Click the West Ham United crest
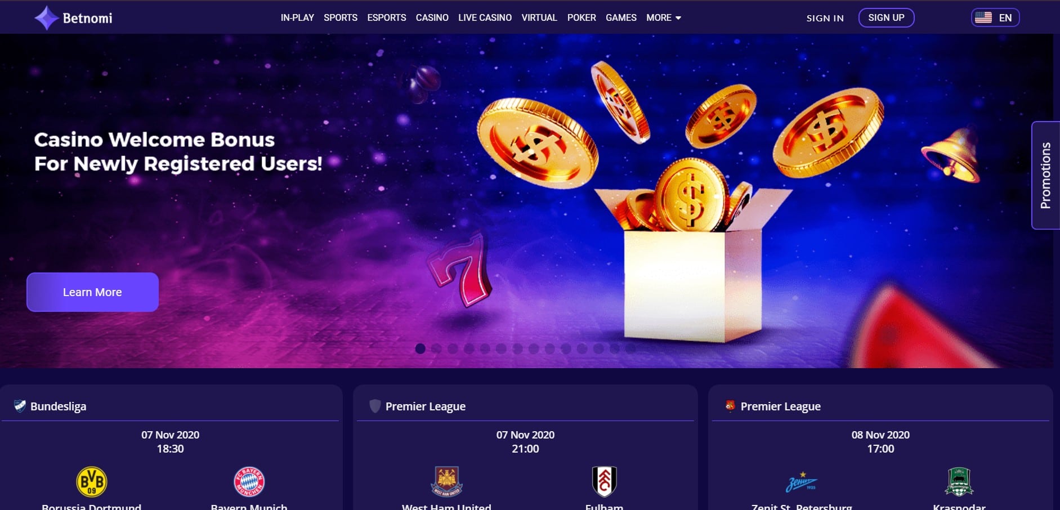Image resolution: width=1060 pixels, height=510 pixels. click(446, 481)
